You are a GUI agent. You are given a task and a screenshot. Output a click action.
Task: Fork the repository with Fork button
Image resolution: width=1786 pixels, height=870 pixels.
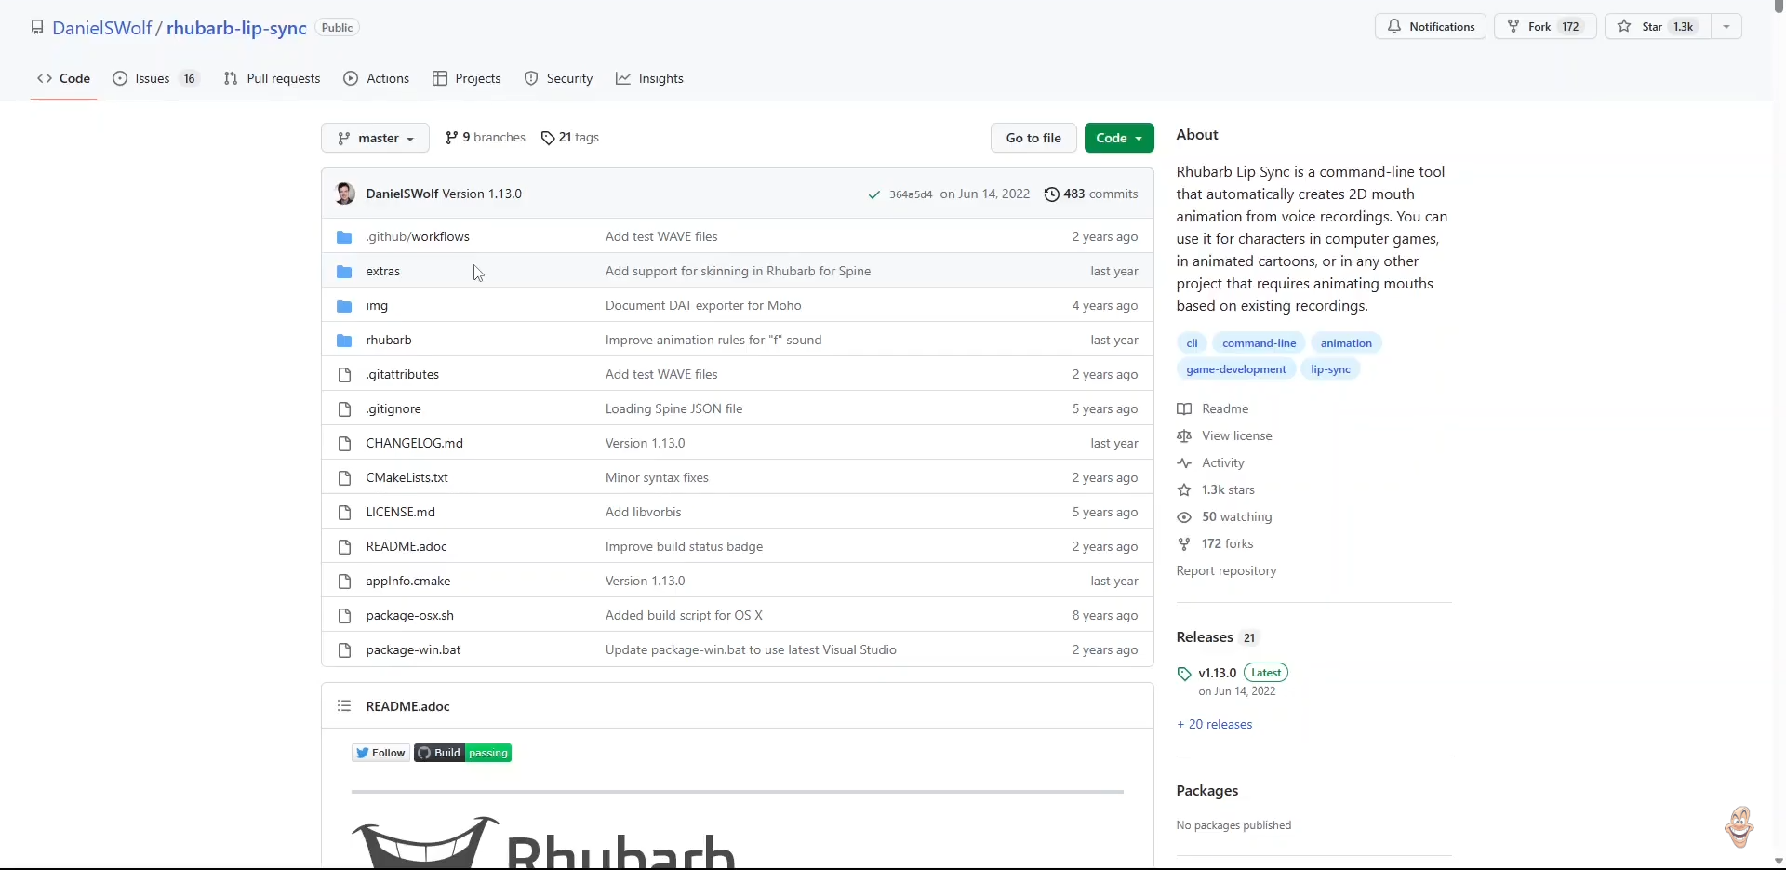click(1545, 27)
